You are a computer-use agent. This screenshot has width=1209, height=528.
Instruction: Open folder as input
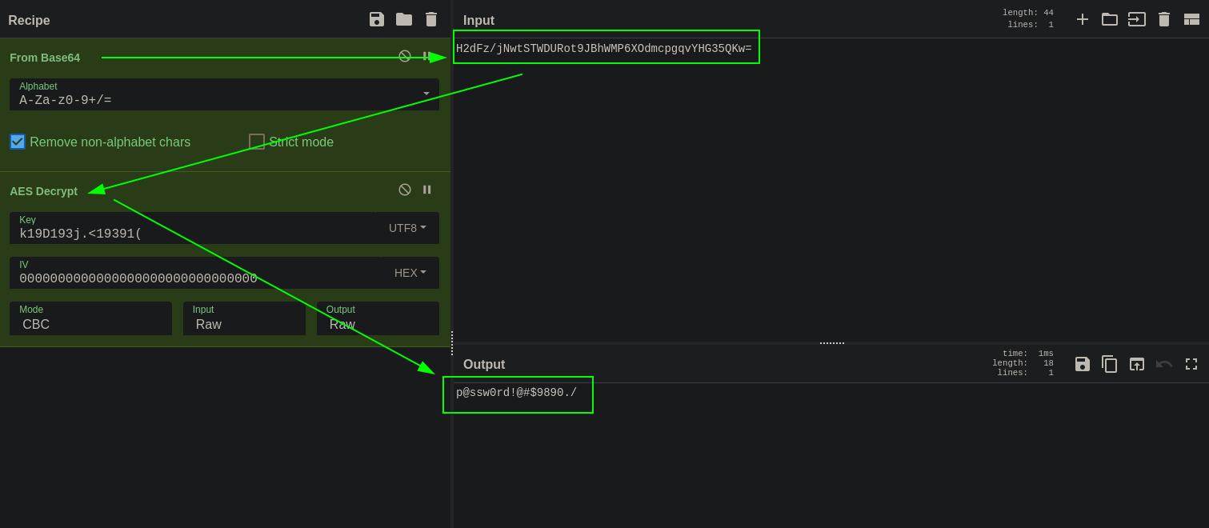(x=1110, y=19)
